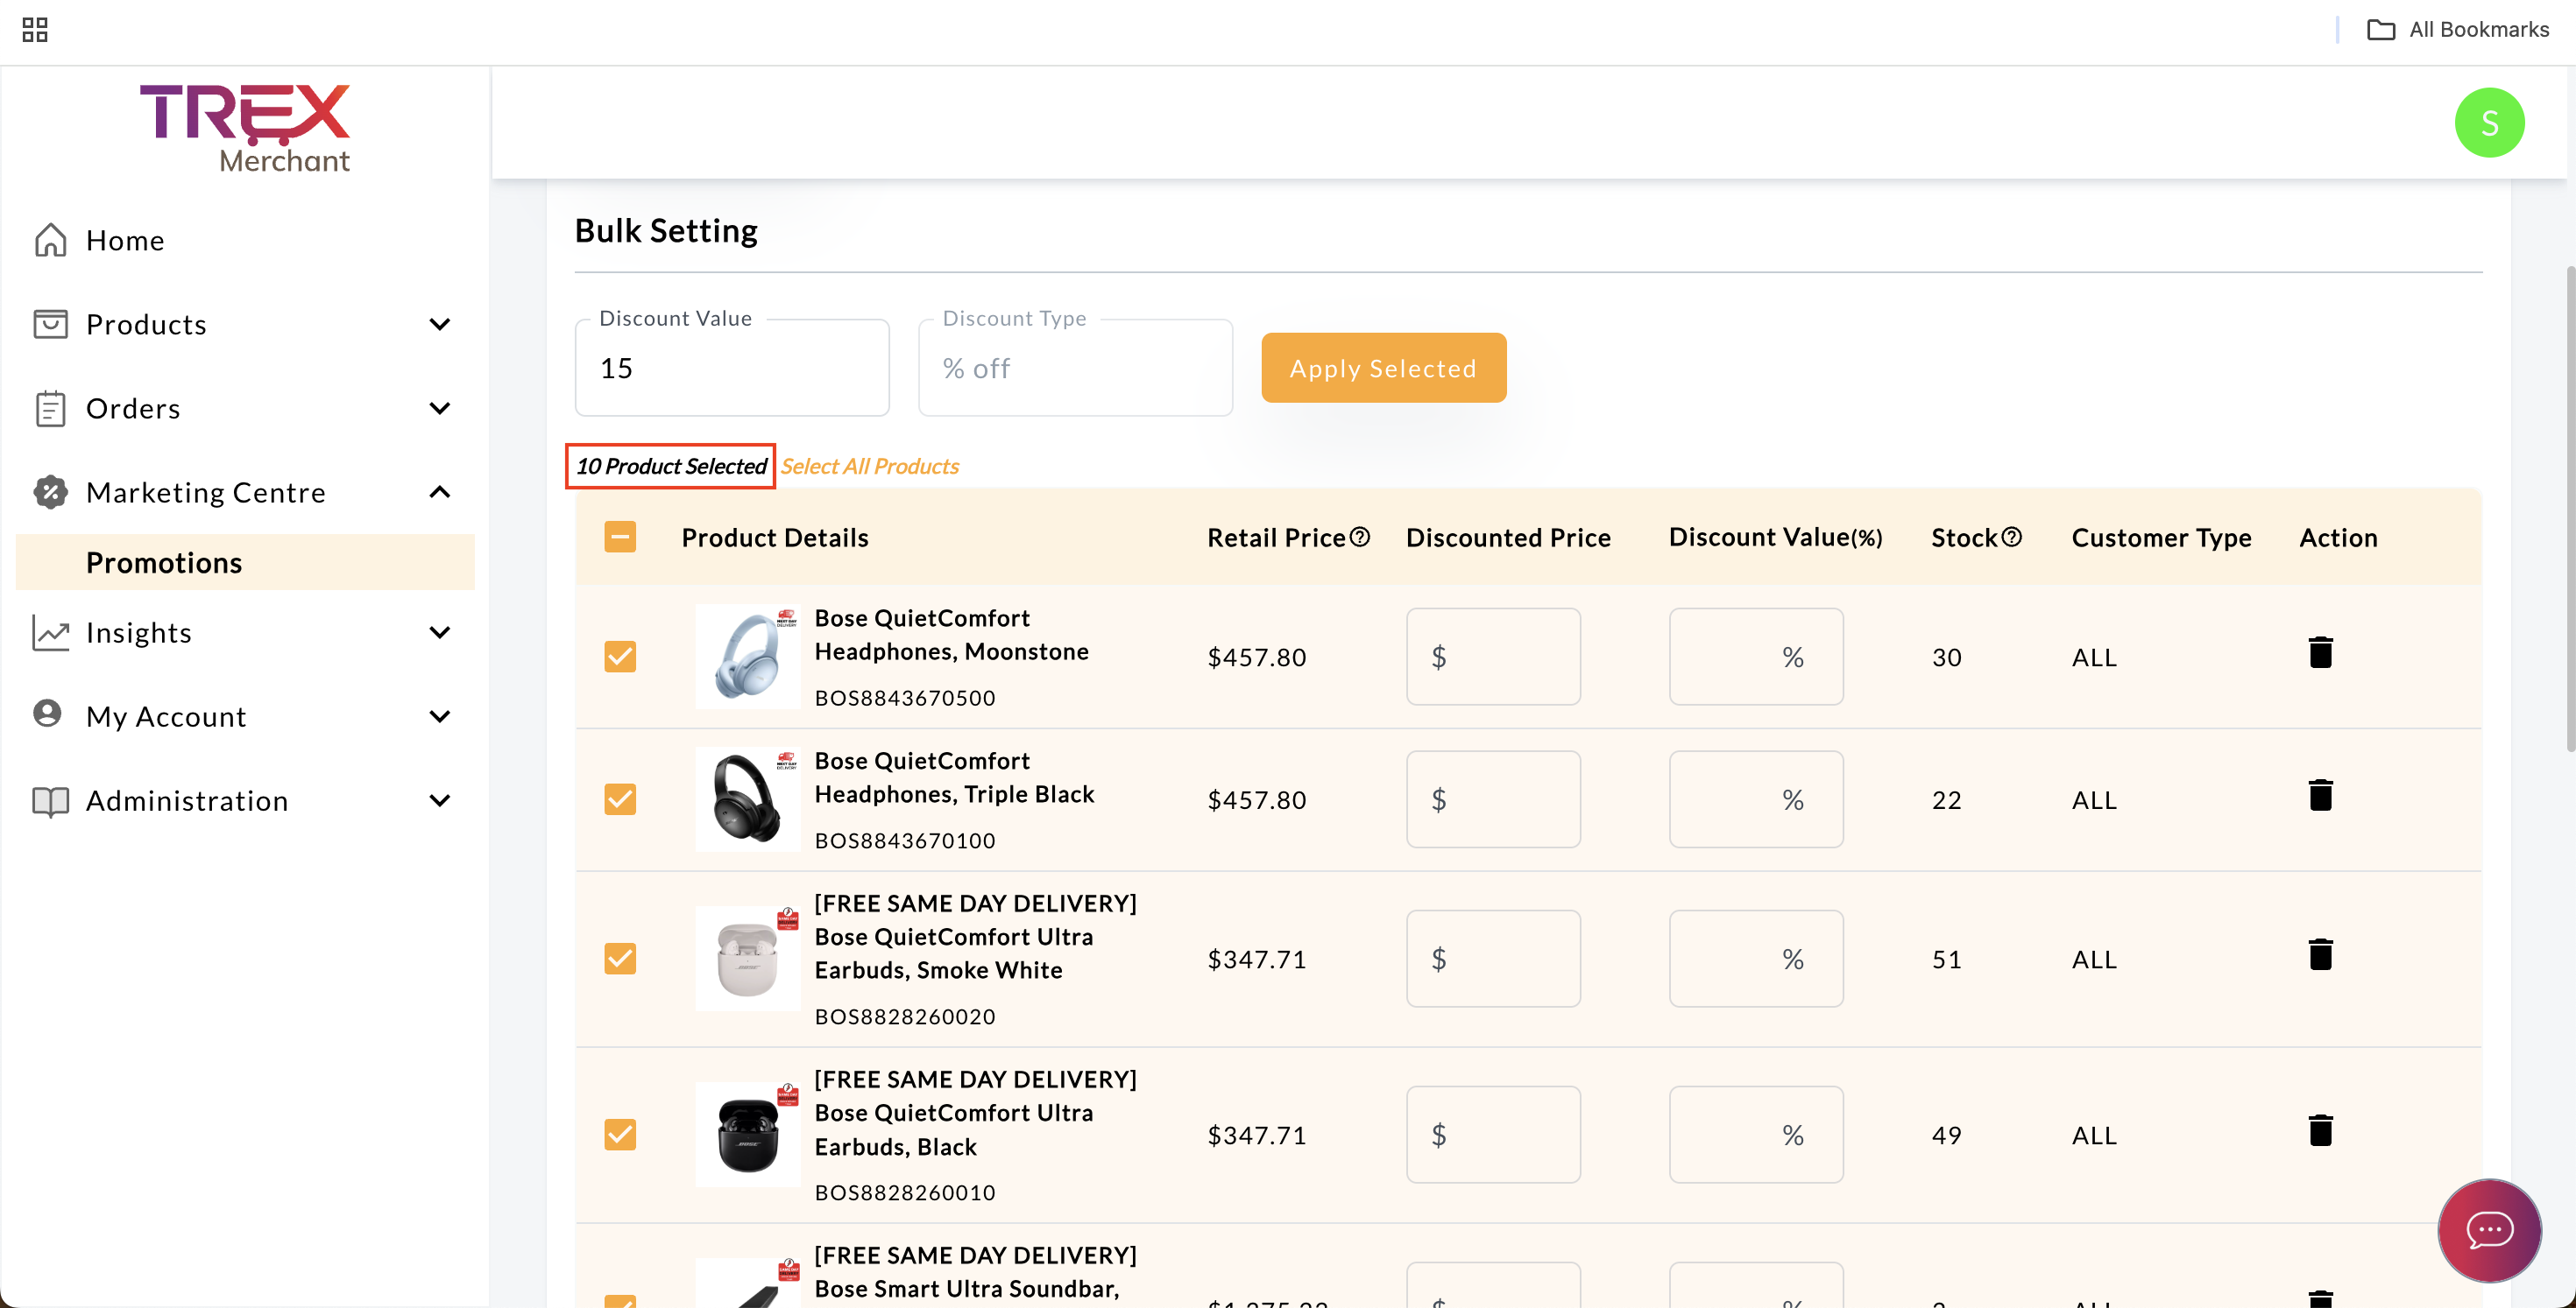Click Moonstone headphones Discounted Price field
2576x1308 pixels.
[x=1493, y=657]
